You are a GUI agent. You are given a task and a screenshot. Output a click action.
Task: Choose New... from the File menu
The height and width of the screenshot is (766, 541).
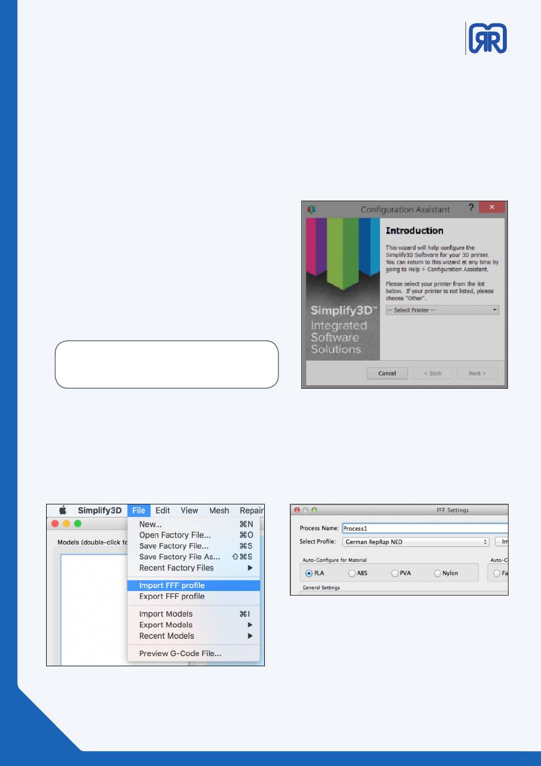(194, 524)
